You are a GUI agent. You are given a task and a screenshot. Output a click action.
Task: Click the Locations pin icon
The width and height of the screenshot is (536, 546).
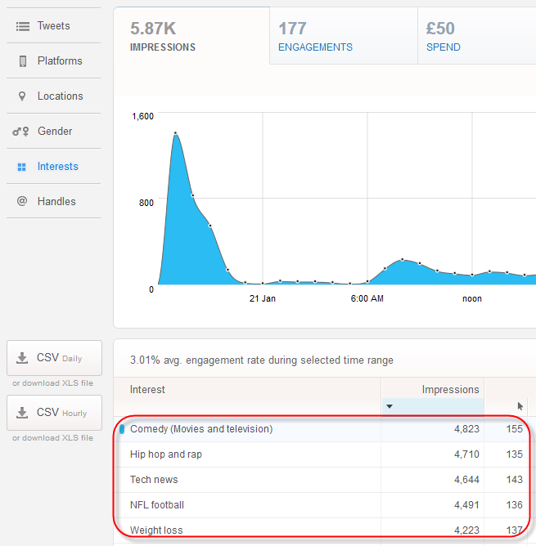tap(22, 96)
